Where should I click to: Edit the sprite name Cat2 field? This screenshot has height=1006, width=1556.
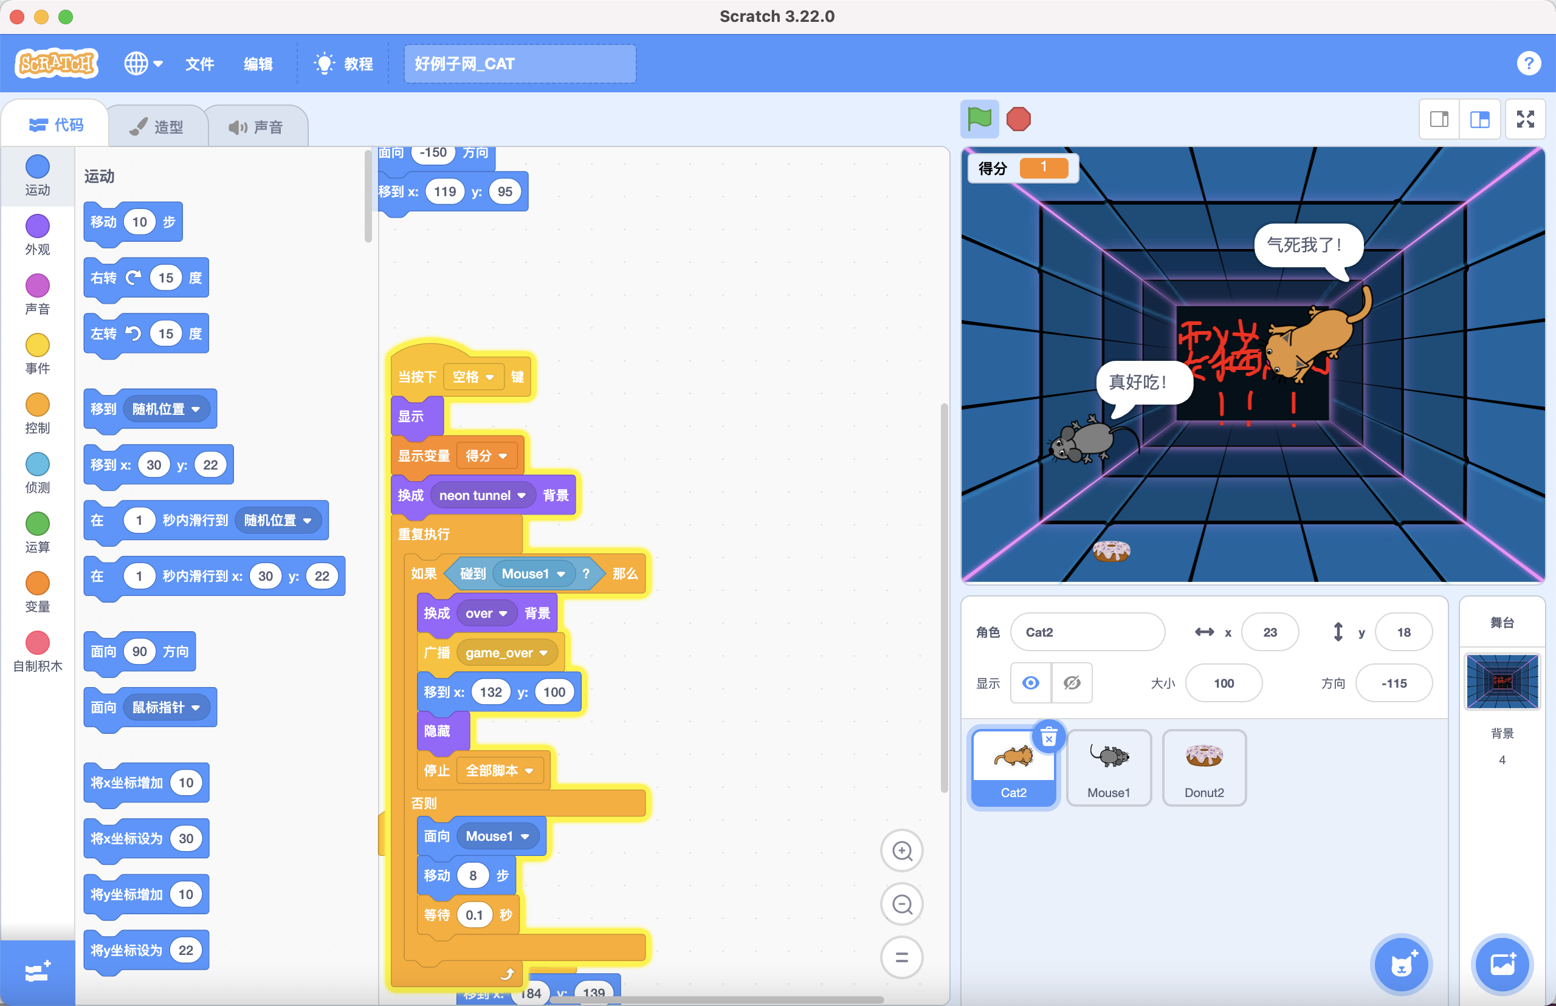[1087, 632]
